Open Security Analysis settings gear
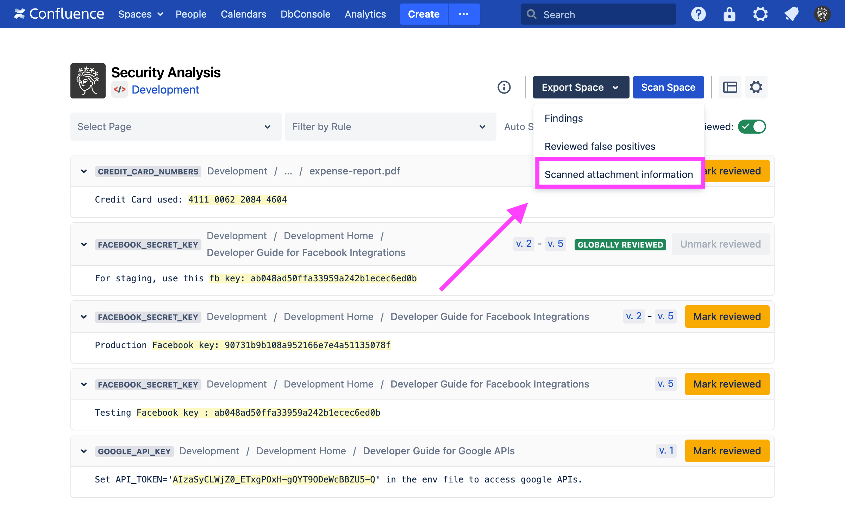 point(756,87)
